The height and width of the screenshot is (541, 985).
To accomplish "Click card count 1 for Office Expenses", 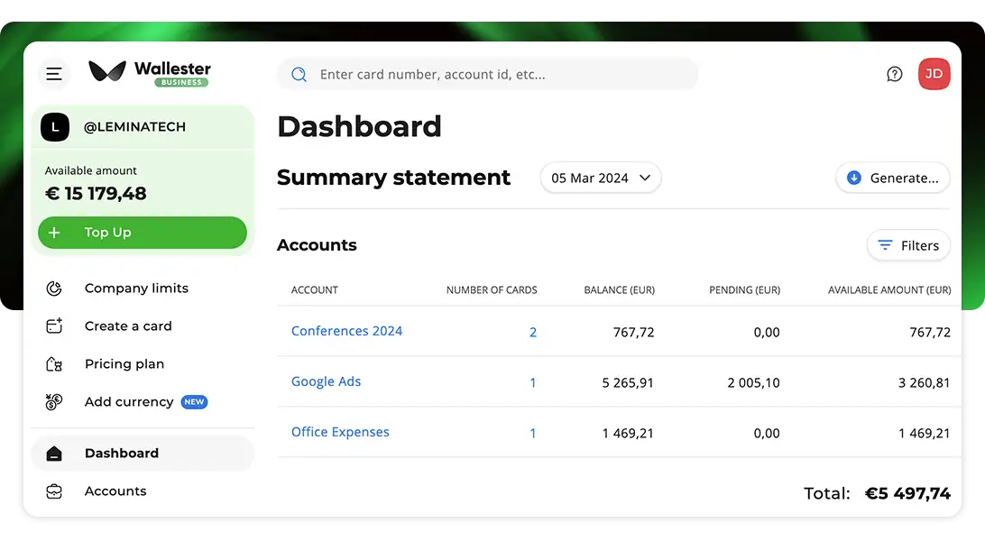I will [533, 433].
